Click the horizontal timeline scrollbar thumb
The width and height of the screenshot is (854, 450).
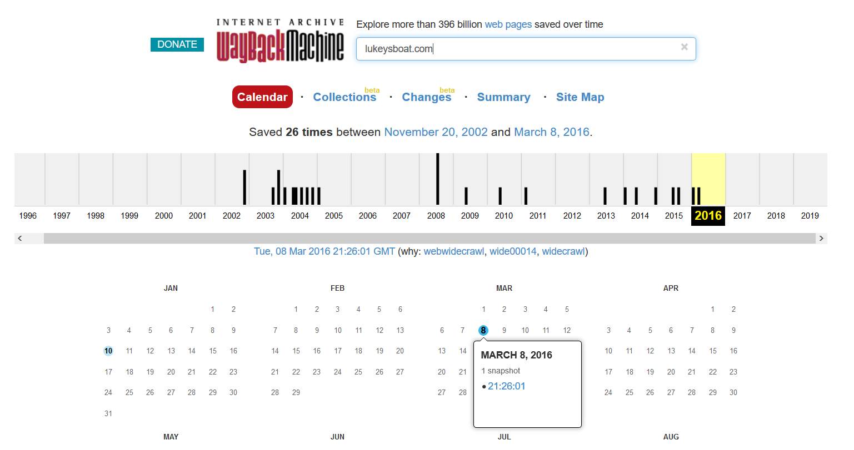pos(430,239)
